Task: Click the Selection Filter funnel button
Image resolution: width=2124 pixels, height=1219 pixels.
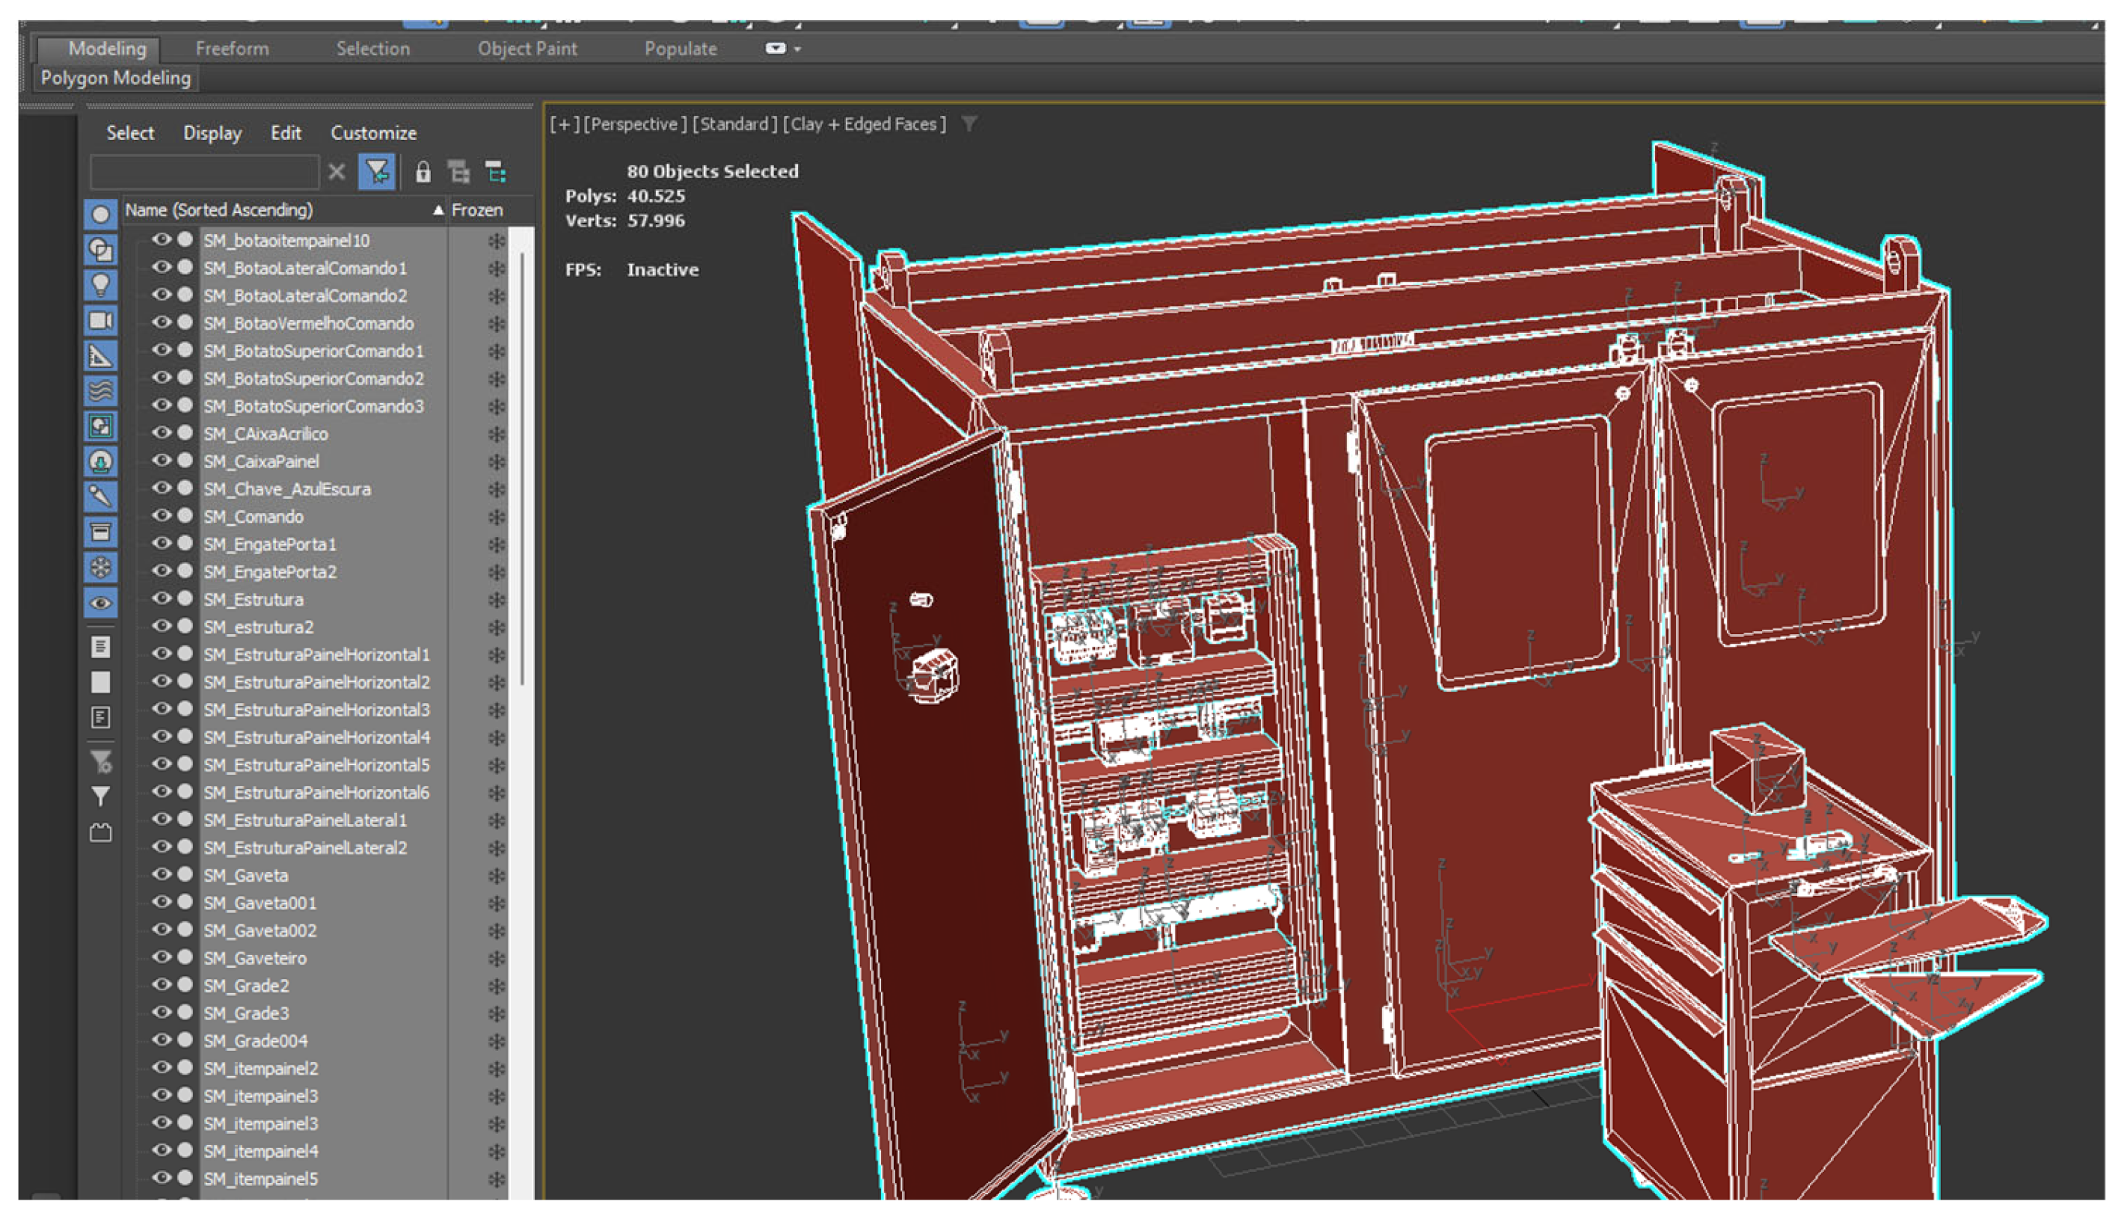Action: pos(377,173)
